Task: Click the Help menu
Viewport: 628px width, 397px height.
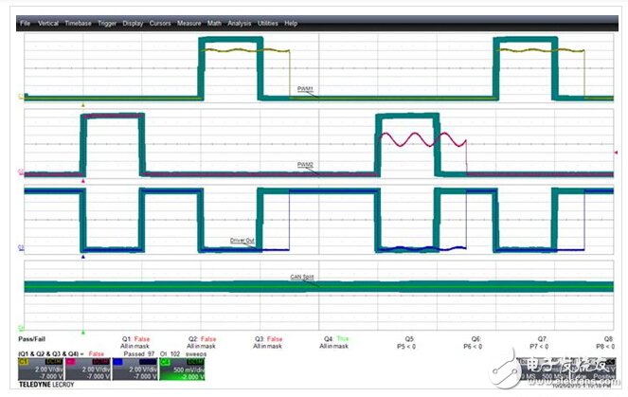Action: coord(291,23)
